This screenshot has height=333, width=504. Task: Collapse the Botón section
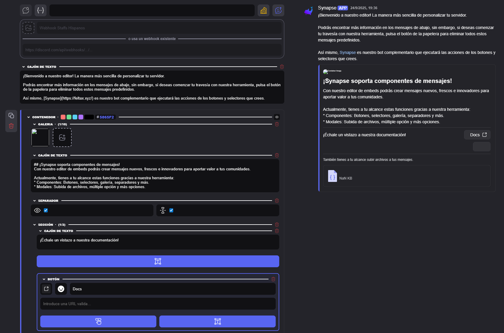[x=44, y=279]
